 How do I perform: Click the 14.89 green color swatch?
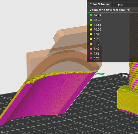click(x=91, y=15)
